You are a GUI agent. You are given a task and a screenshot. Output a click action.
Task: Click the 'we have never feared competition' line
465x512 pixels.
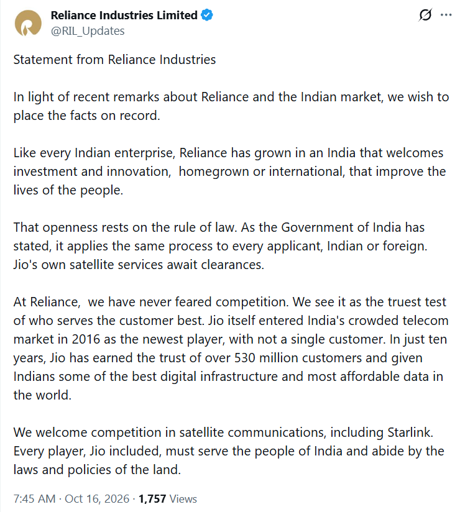click(230, 302)
